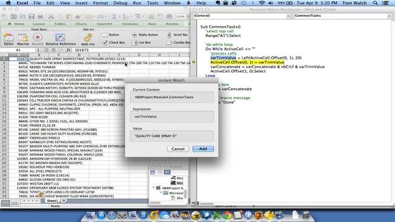Click the Sort A-Z toolbar icon
The image size is (395, 222).
(126, 17)
